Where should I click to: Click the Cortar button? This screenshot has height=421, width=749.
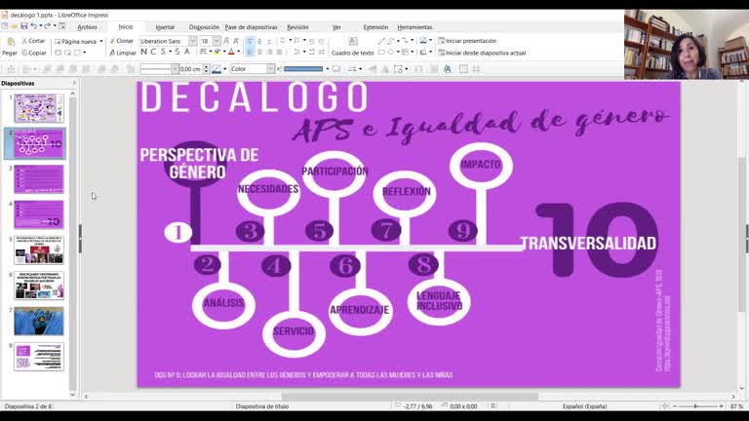pos(33,41)
